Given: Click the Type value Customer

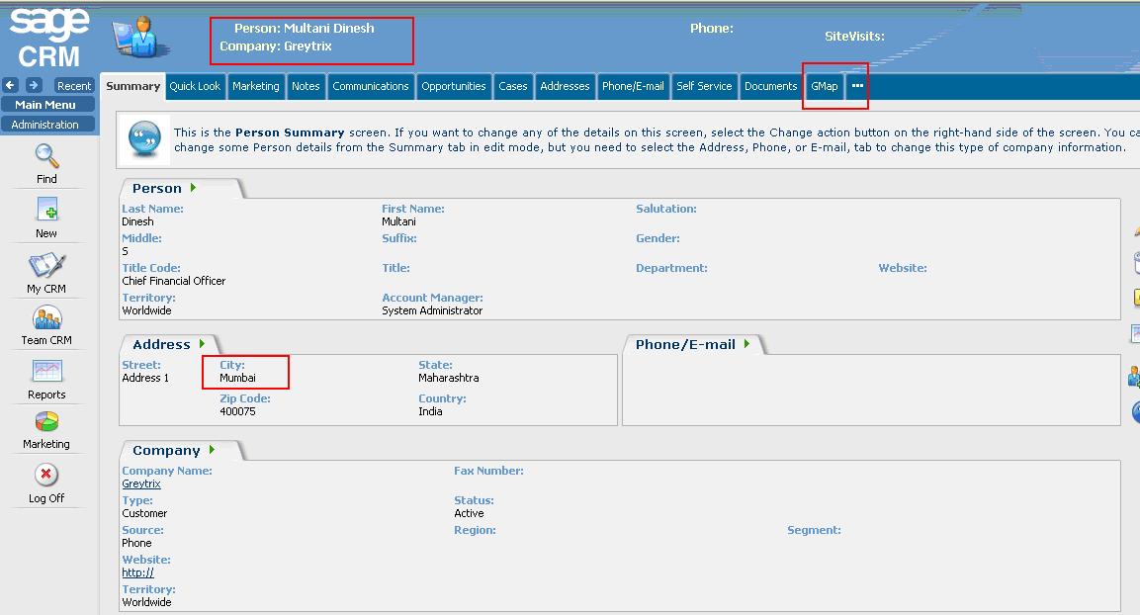Looking at the screenshot, I should coord(144,513).
